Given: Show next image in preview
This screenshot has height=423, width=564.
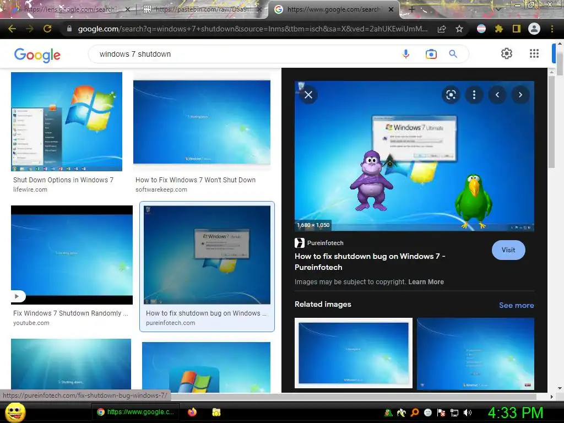Looking at the screenshot, I should [x=520, y=95].
